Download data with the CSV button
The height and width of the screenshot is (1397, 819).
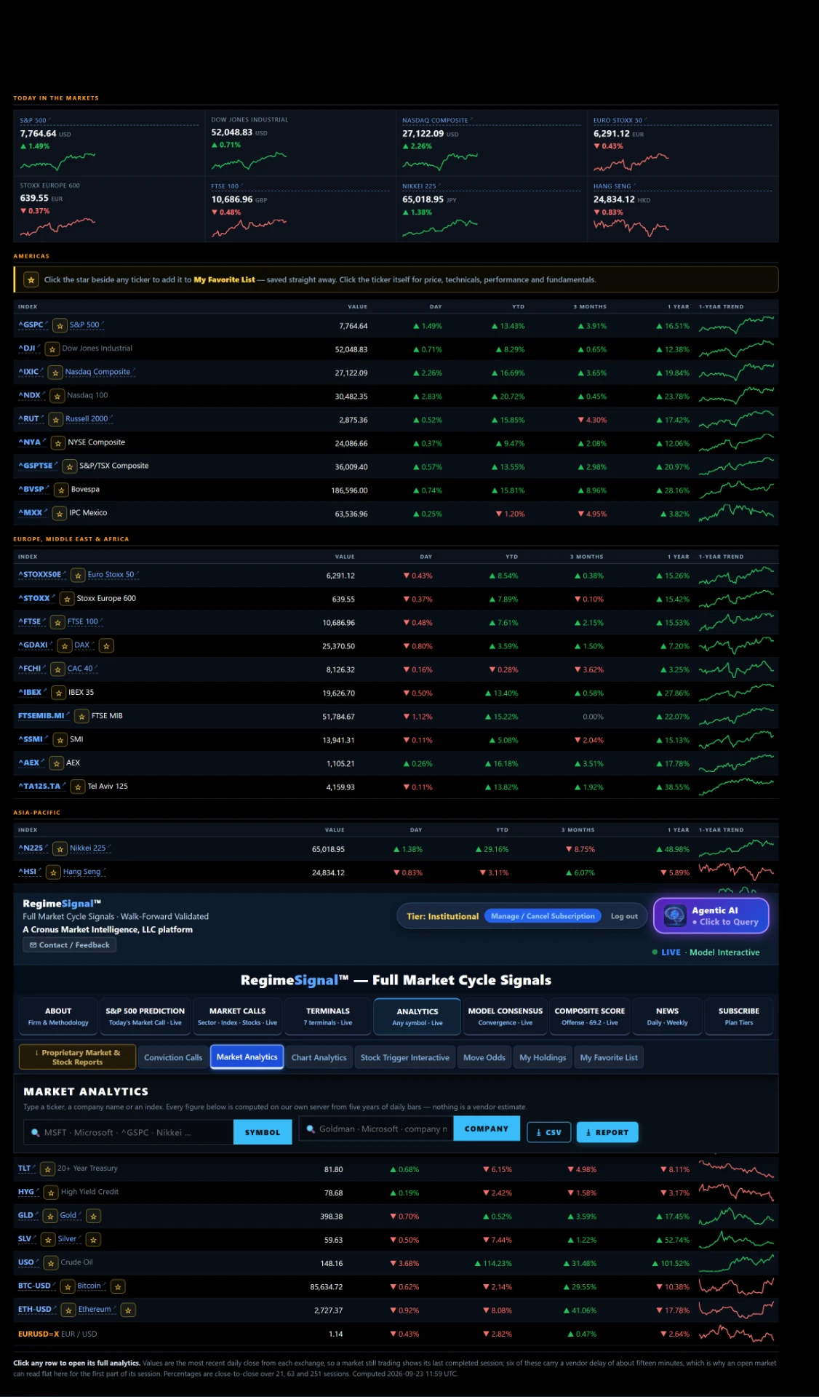click(x=548, y=1132)
